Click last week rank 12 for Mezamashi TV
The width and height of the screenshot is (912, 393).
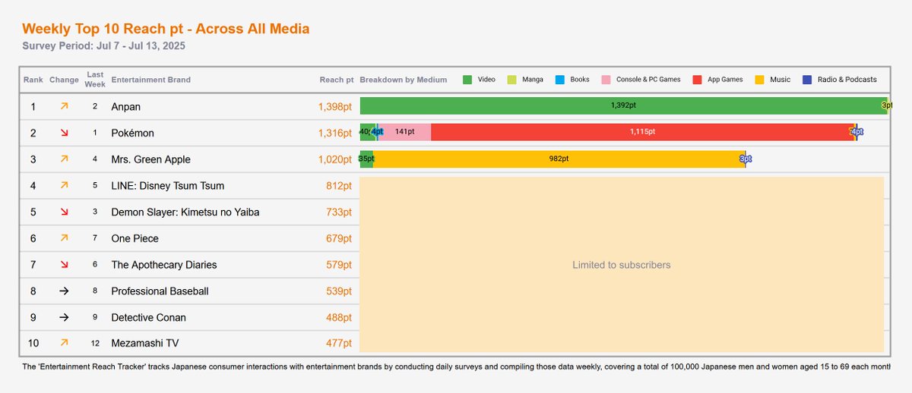coord(95,343)
